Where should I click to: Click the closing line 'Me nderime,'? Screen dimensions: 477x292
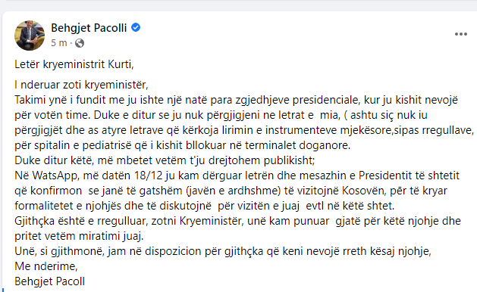[x=46, y=266]
